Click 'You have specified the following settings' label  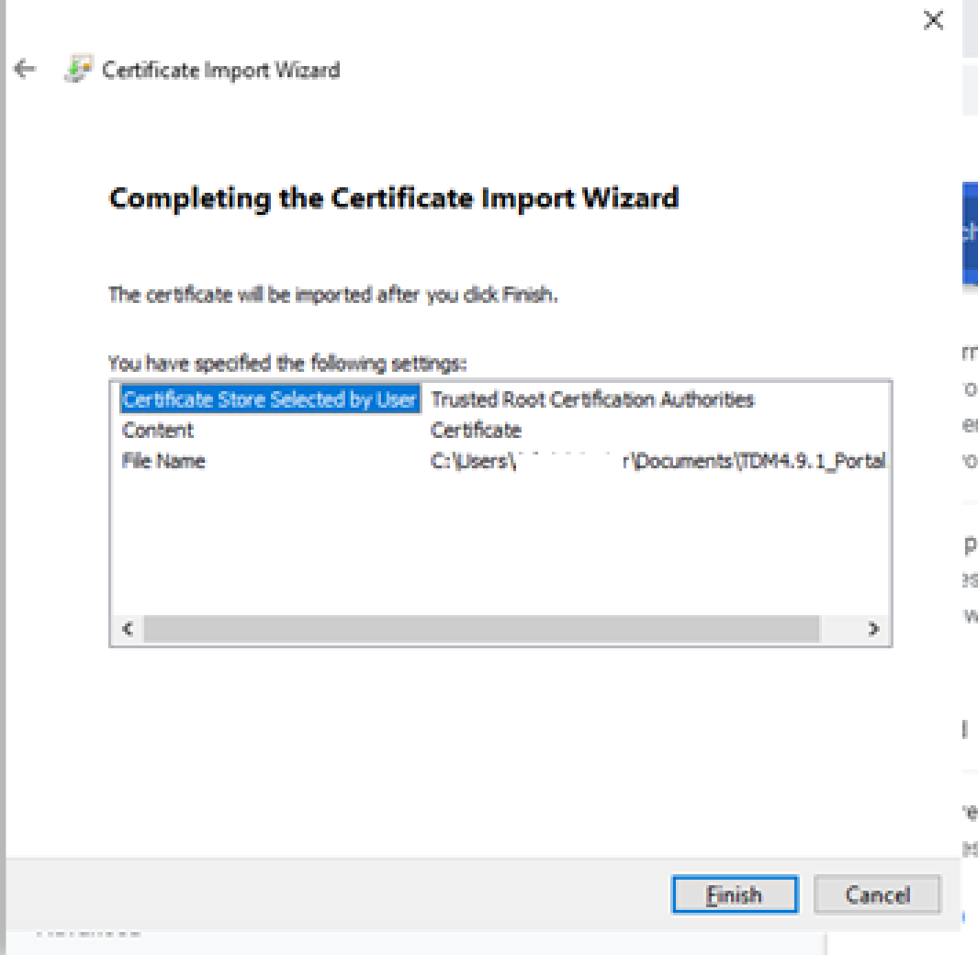[x=287, y=363]
